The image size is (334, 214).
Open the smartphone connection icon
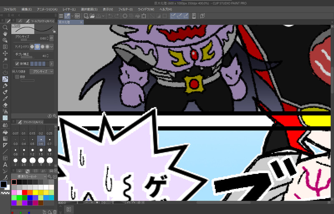[x=194, y=16]
